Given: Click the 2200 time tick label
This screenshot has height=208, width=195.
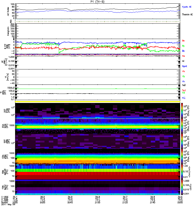Looking at the screenshot, I should (x=180, y=203).
